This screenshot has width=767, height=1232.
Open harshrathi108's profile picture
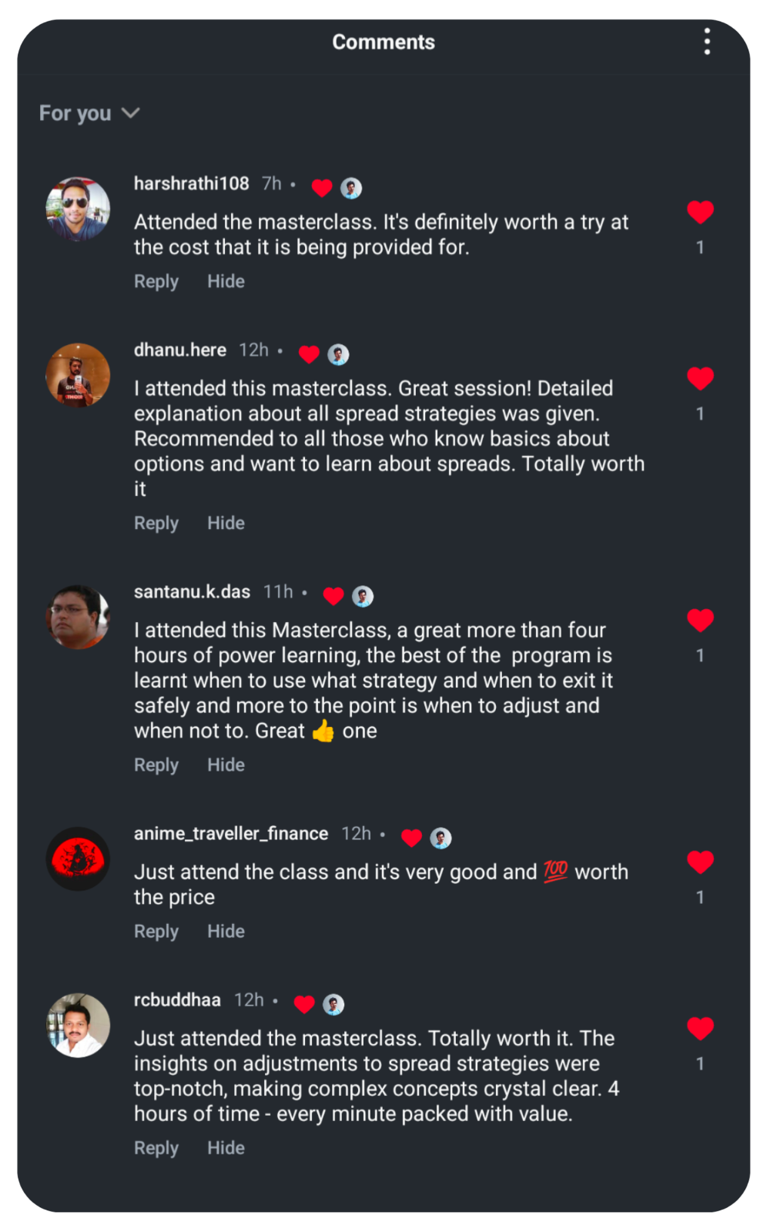[78, 209]
